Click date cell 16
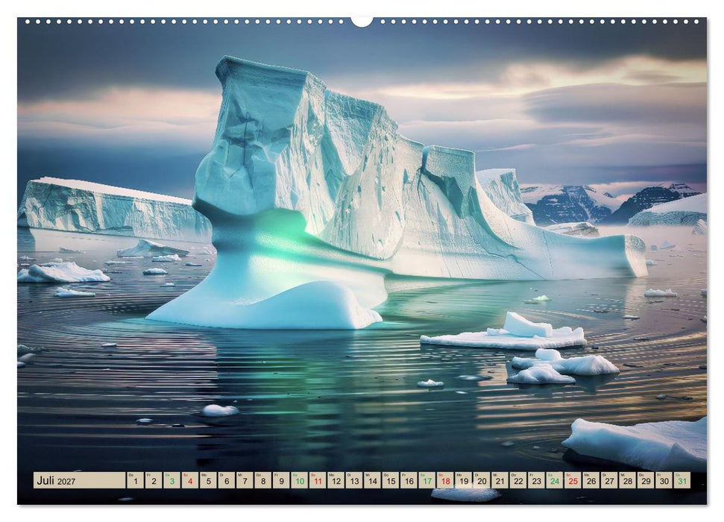The width and height of the screenshot is (724, 522). [409, 480]
